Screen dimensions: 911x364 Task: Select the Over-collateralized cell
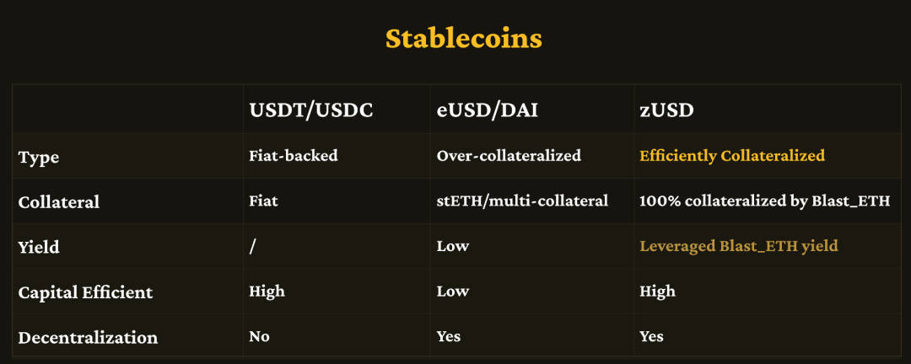click(509, 156)
